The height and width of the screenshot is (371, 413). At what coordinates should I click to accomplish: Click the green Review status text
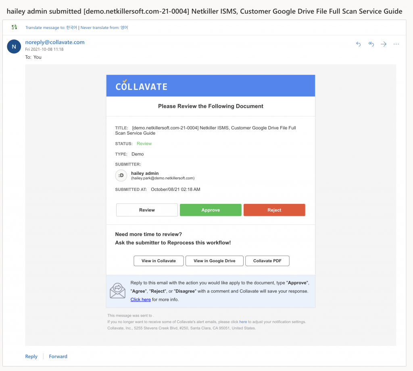click(x=144, y=144)
